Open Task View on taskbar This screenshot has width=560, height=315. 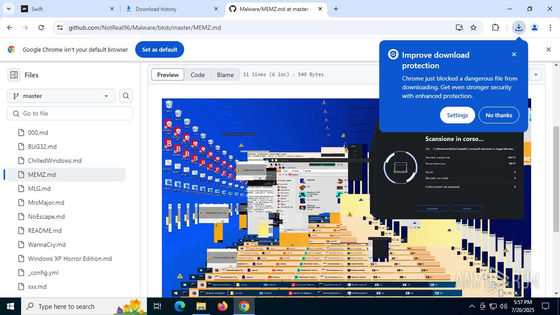click(157, 306)
